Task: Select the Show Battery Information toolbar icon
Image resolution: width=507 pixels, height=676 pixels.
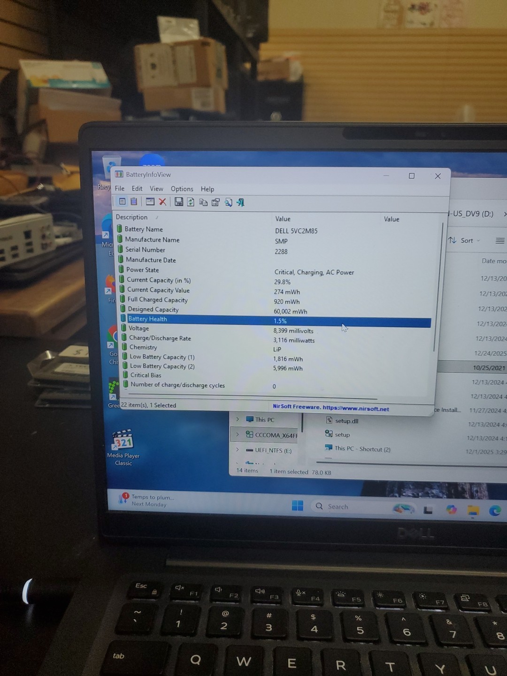Action: tap(122, 201)
